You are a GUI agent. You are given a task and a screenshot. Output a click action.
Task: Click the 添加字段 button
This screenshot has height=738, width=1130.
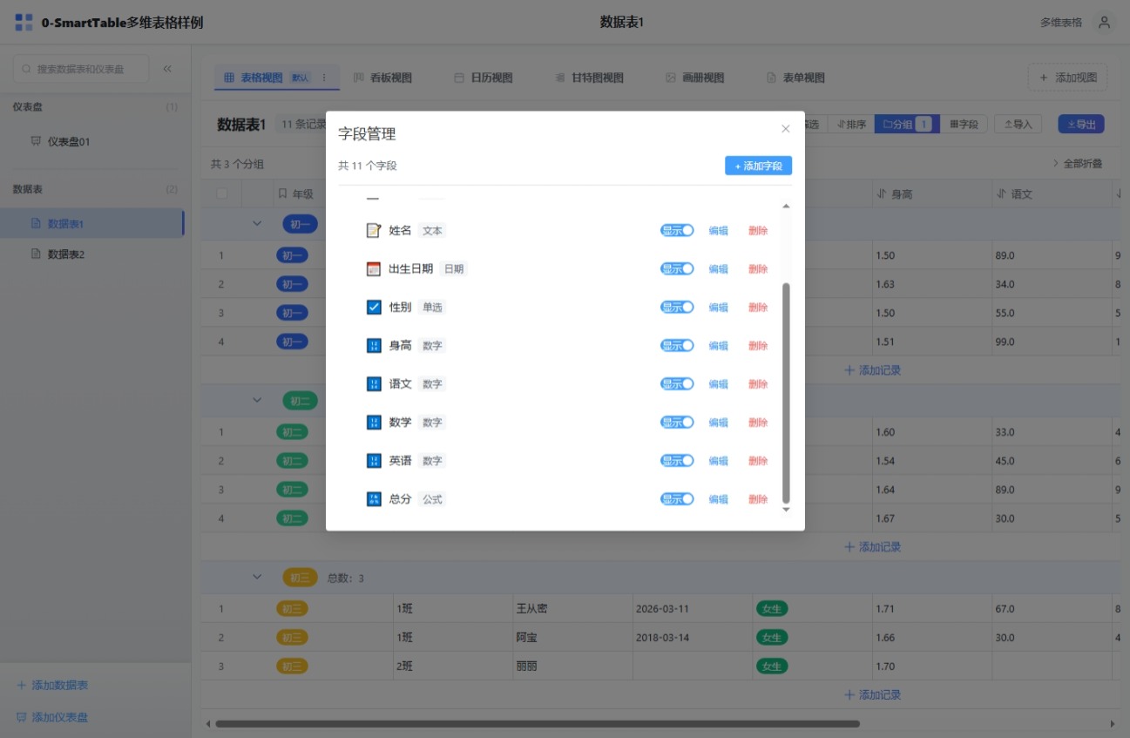click(758, 166)
